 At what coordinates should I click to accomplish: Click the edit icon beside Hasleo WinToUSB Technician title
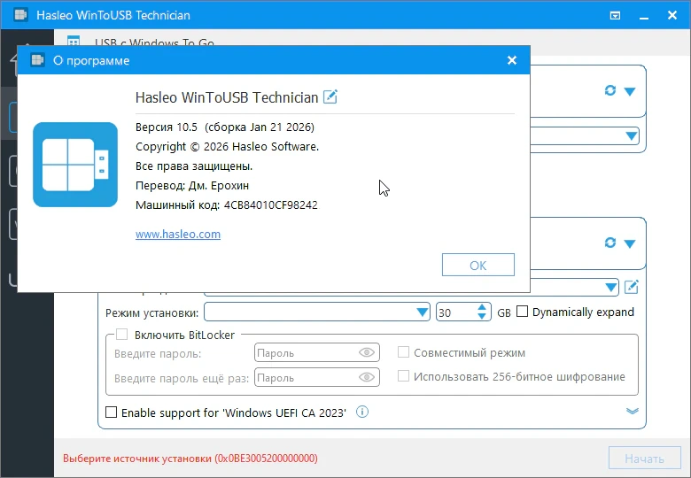click(330, 96)
